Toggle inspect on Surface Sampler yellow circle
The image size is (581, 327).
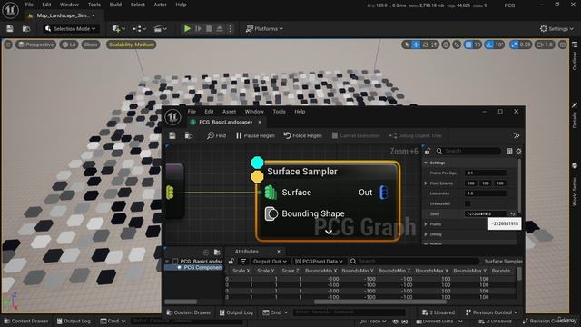click(257, 176)
